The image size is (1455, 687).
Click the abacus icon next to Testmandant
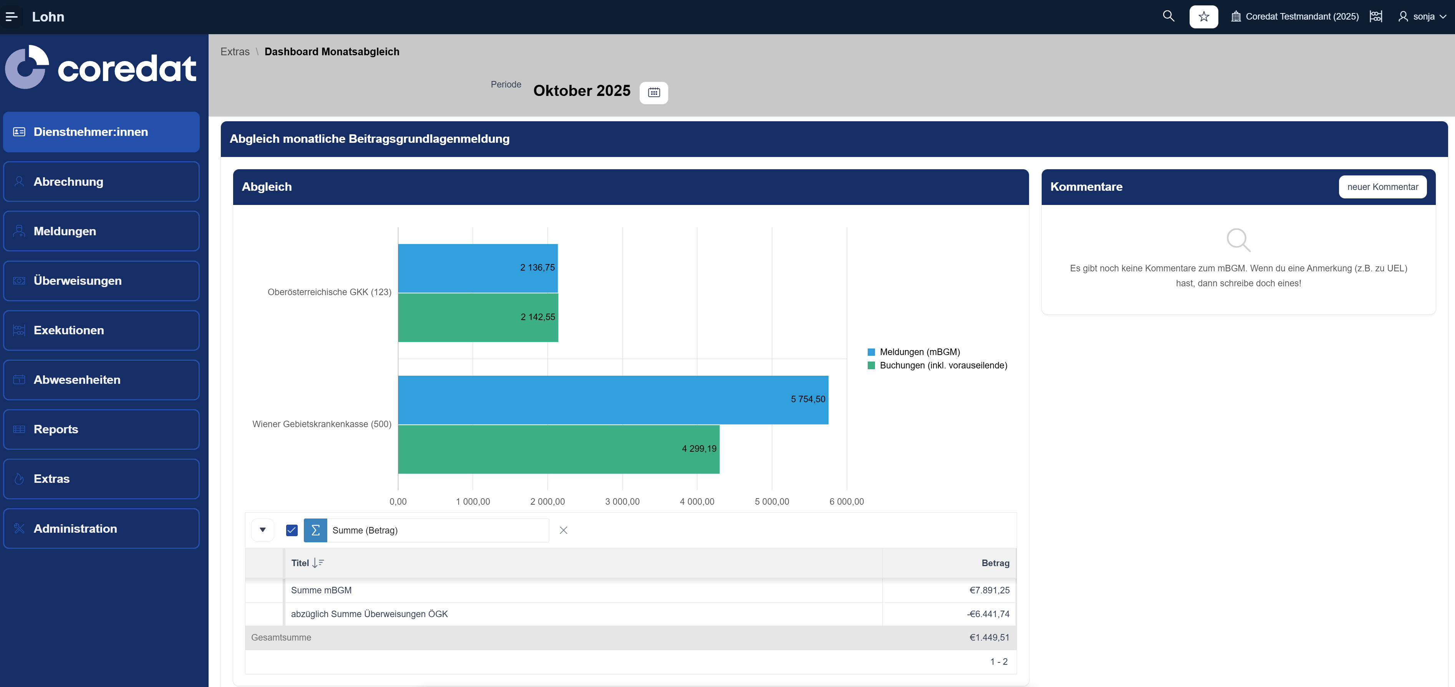pos(1376,17)
